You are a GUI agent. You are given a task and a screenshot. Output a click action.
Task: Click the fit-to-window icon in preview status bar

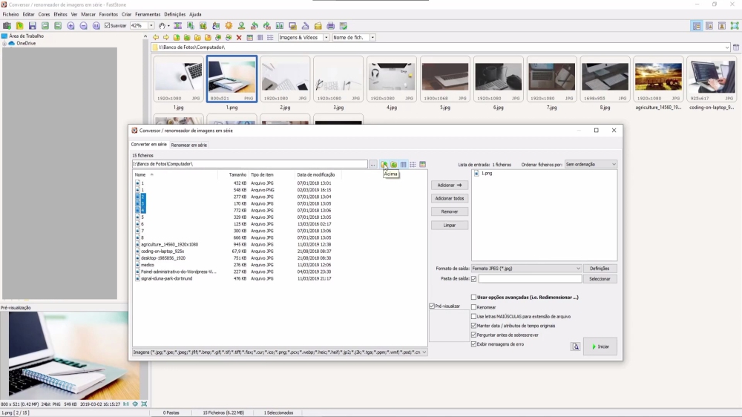coord(144,404)
